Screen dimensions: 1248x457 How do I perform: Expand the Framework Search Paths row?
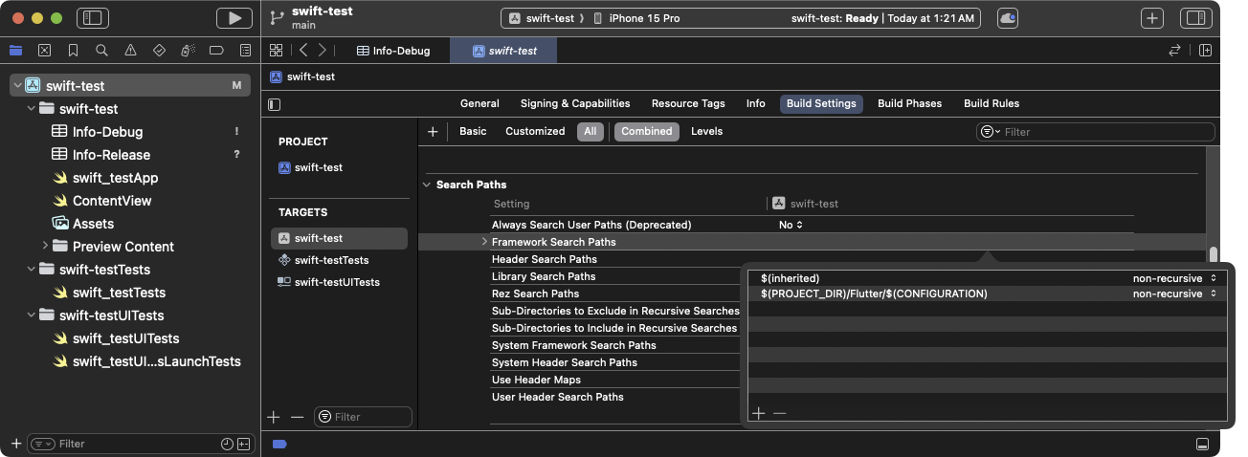click(484, 242)
